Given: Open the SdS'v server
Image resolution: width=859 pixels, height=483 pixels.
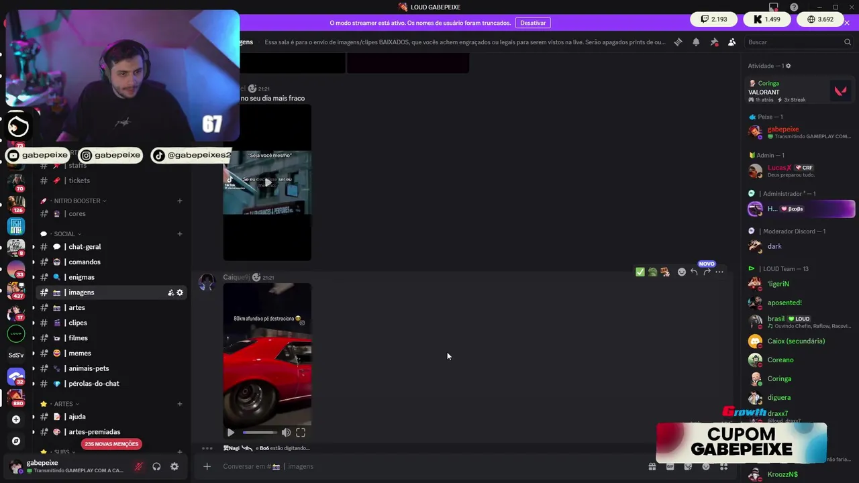Looking at the screenshot, I should click(16, 355).
